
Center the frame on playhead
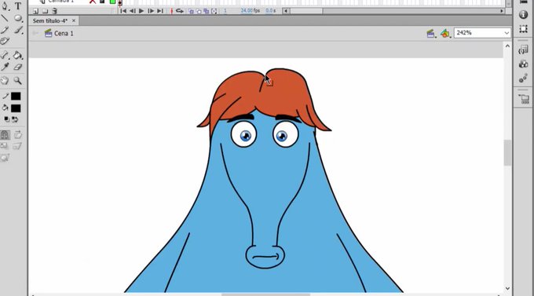[x=172, y=11]
